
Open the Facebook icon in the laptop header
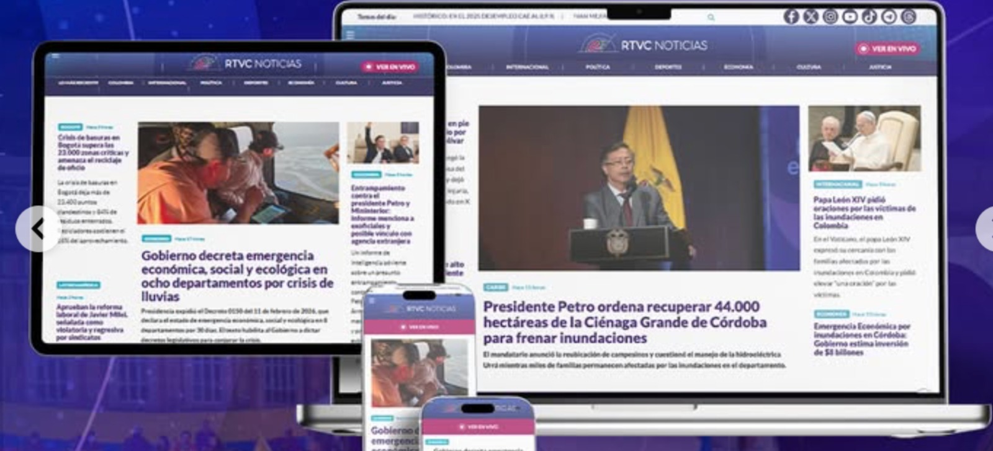click(791, 17)
